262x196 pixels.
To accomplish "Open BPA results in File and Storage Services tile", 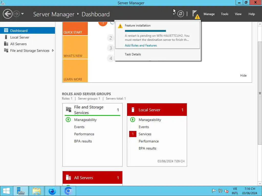I will 83,141.
